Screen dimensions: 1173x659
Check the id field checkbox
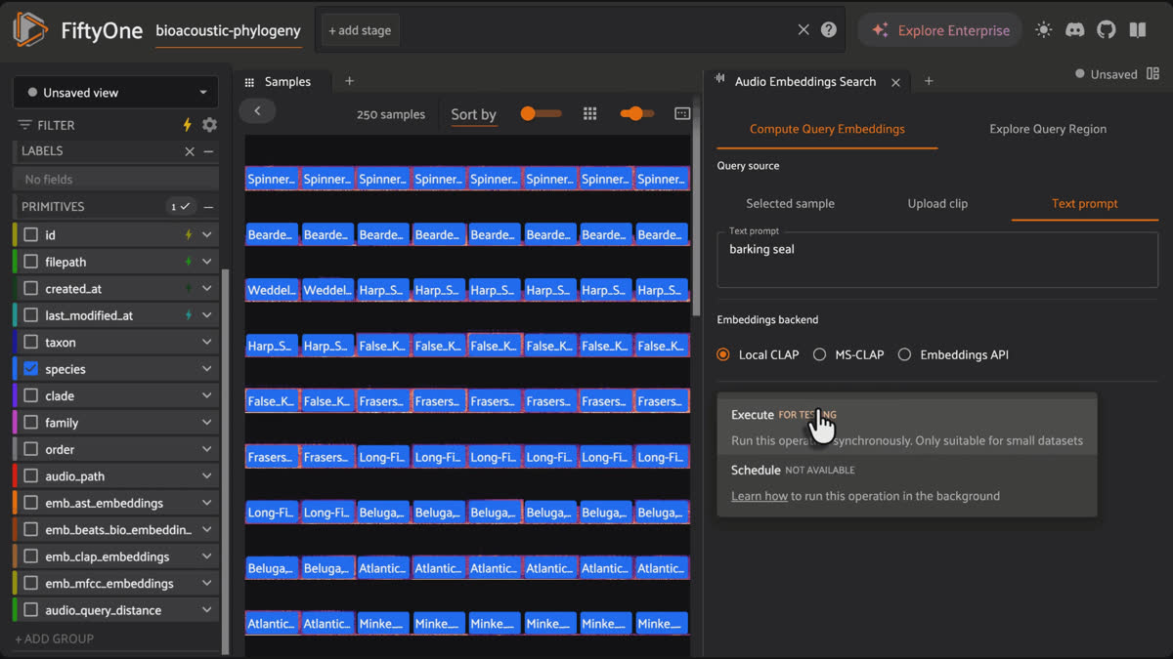click(x=30, y=235)
